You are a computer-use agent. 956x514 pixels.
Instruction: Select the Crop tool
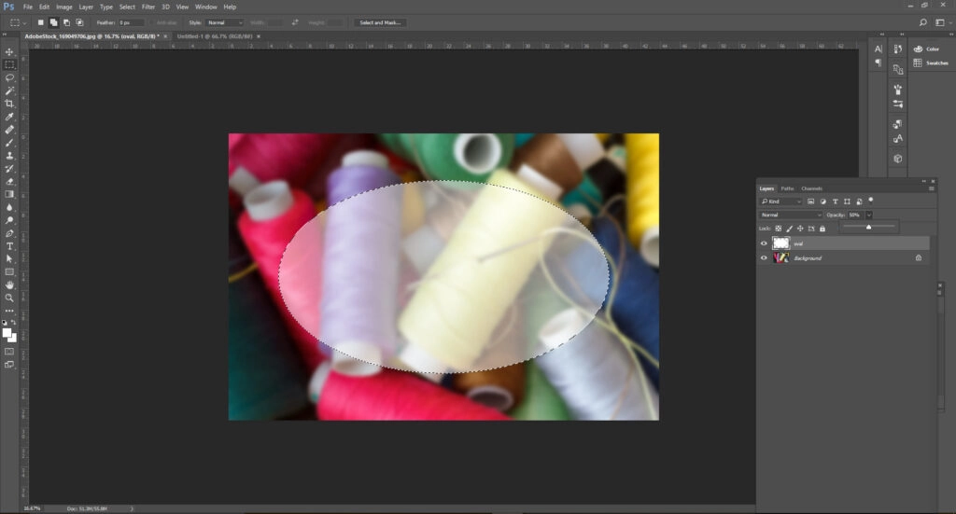[x=9, y=104]
